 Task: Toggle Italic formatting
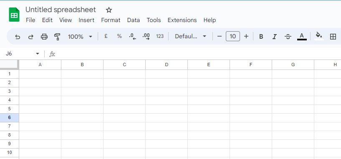pos(275,37)
